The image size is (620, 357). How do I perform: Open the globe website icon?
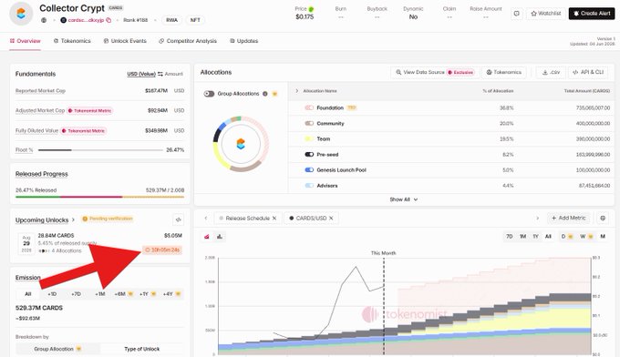point(44,20)
